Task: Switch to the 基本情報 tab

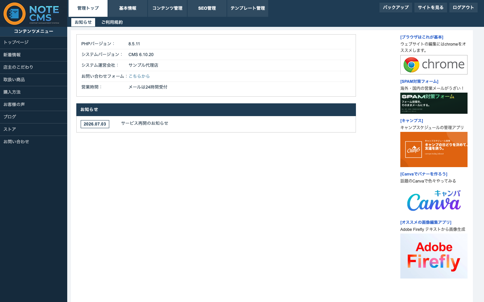Action: point(128,8)
